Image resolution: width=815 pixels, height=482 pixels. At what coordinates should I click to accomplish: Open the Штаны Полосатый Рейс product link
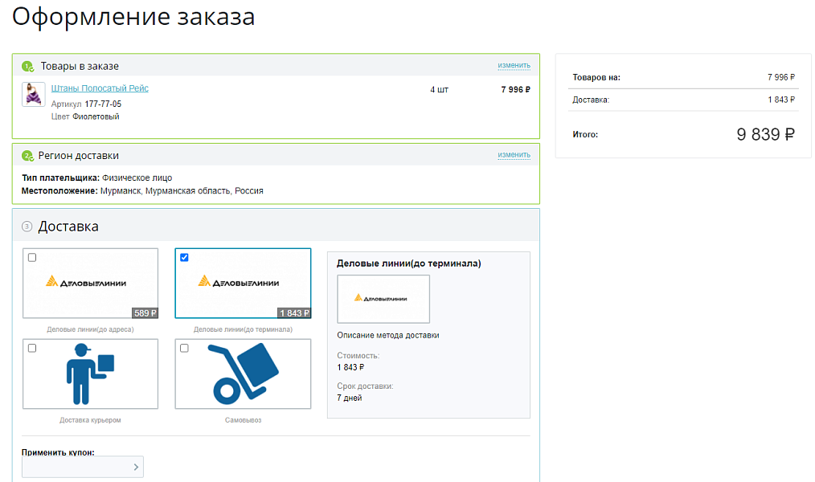click(100, 88)
